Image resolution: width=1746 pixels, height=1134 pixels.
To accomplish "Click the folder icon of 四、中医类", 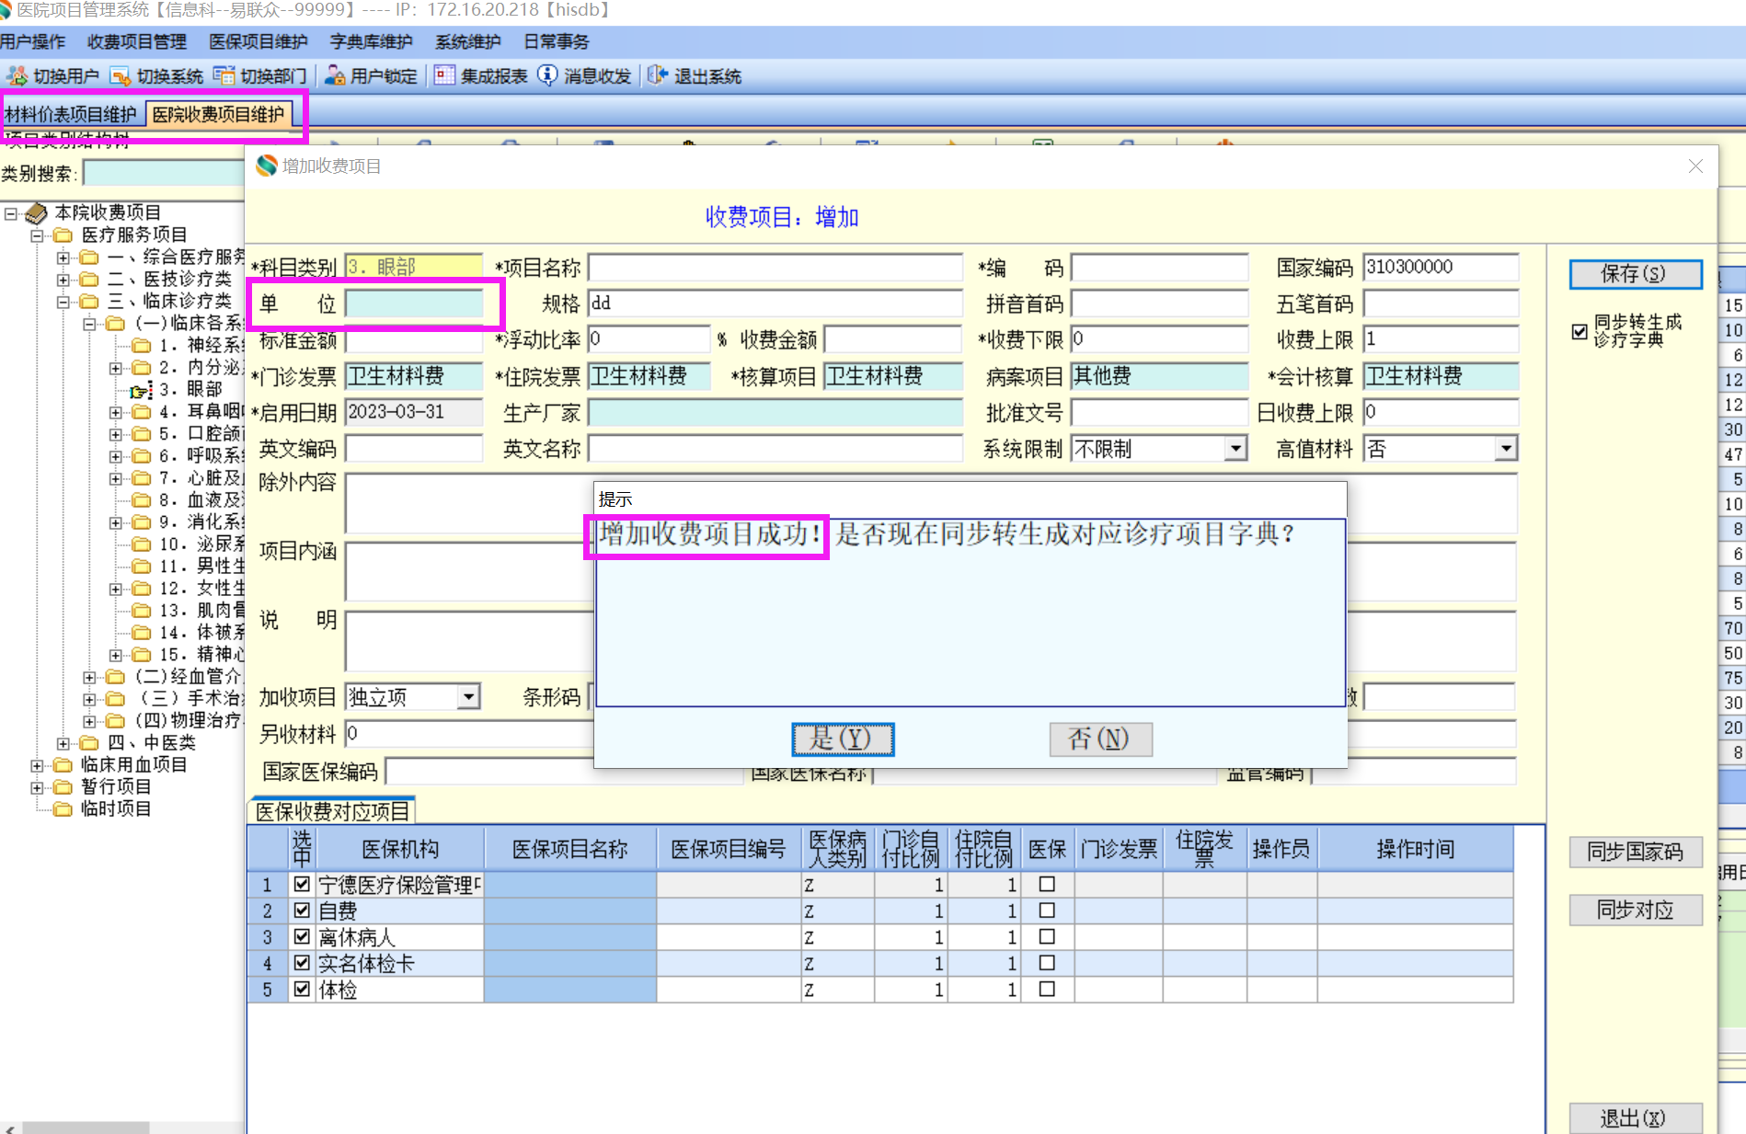I will pyautogui.click(x=89, y=743).
